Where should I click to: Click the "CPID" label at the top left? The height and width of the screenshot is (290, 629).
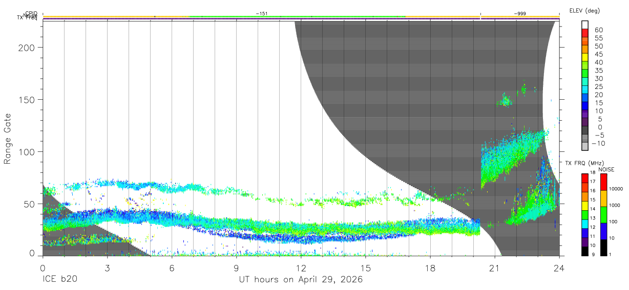pos(32,13)
